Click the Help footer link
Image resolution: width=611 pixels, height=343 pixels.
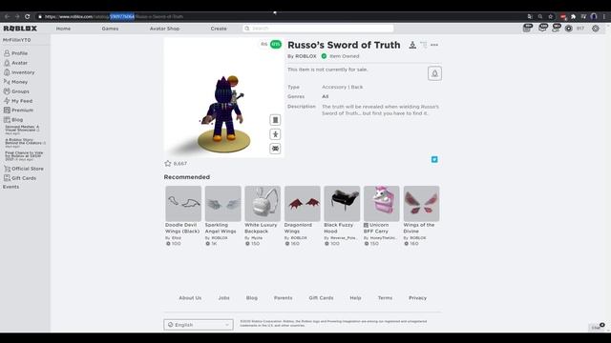coord(355,298)
